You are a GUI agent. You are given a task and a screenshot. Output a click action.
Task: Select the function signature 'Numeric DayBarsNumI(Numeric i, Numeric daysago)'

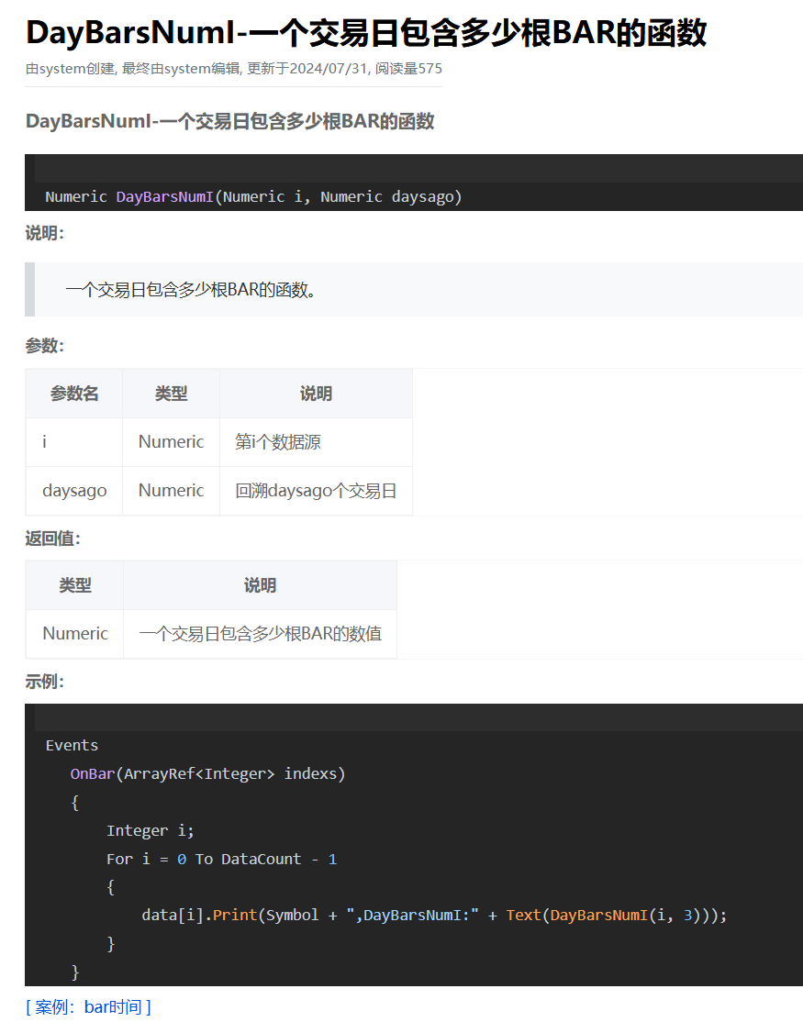coord(253,197)
